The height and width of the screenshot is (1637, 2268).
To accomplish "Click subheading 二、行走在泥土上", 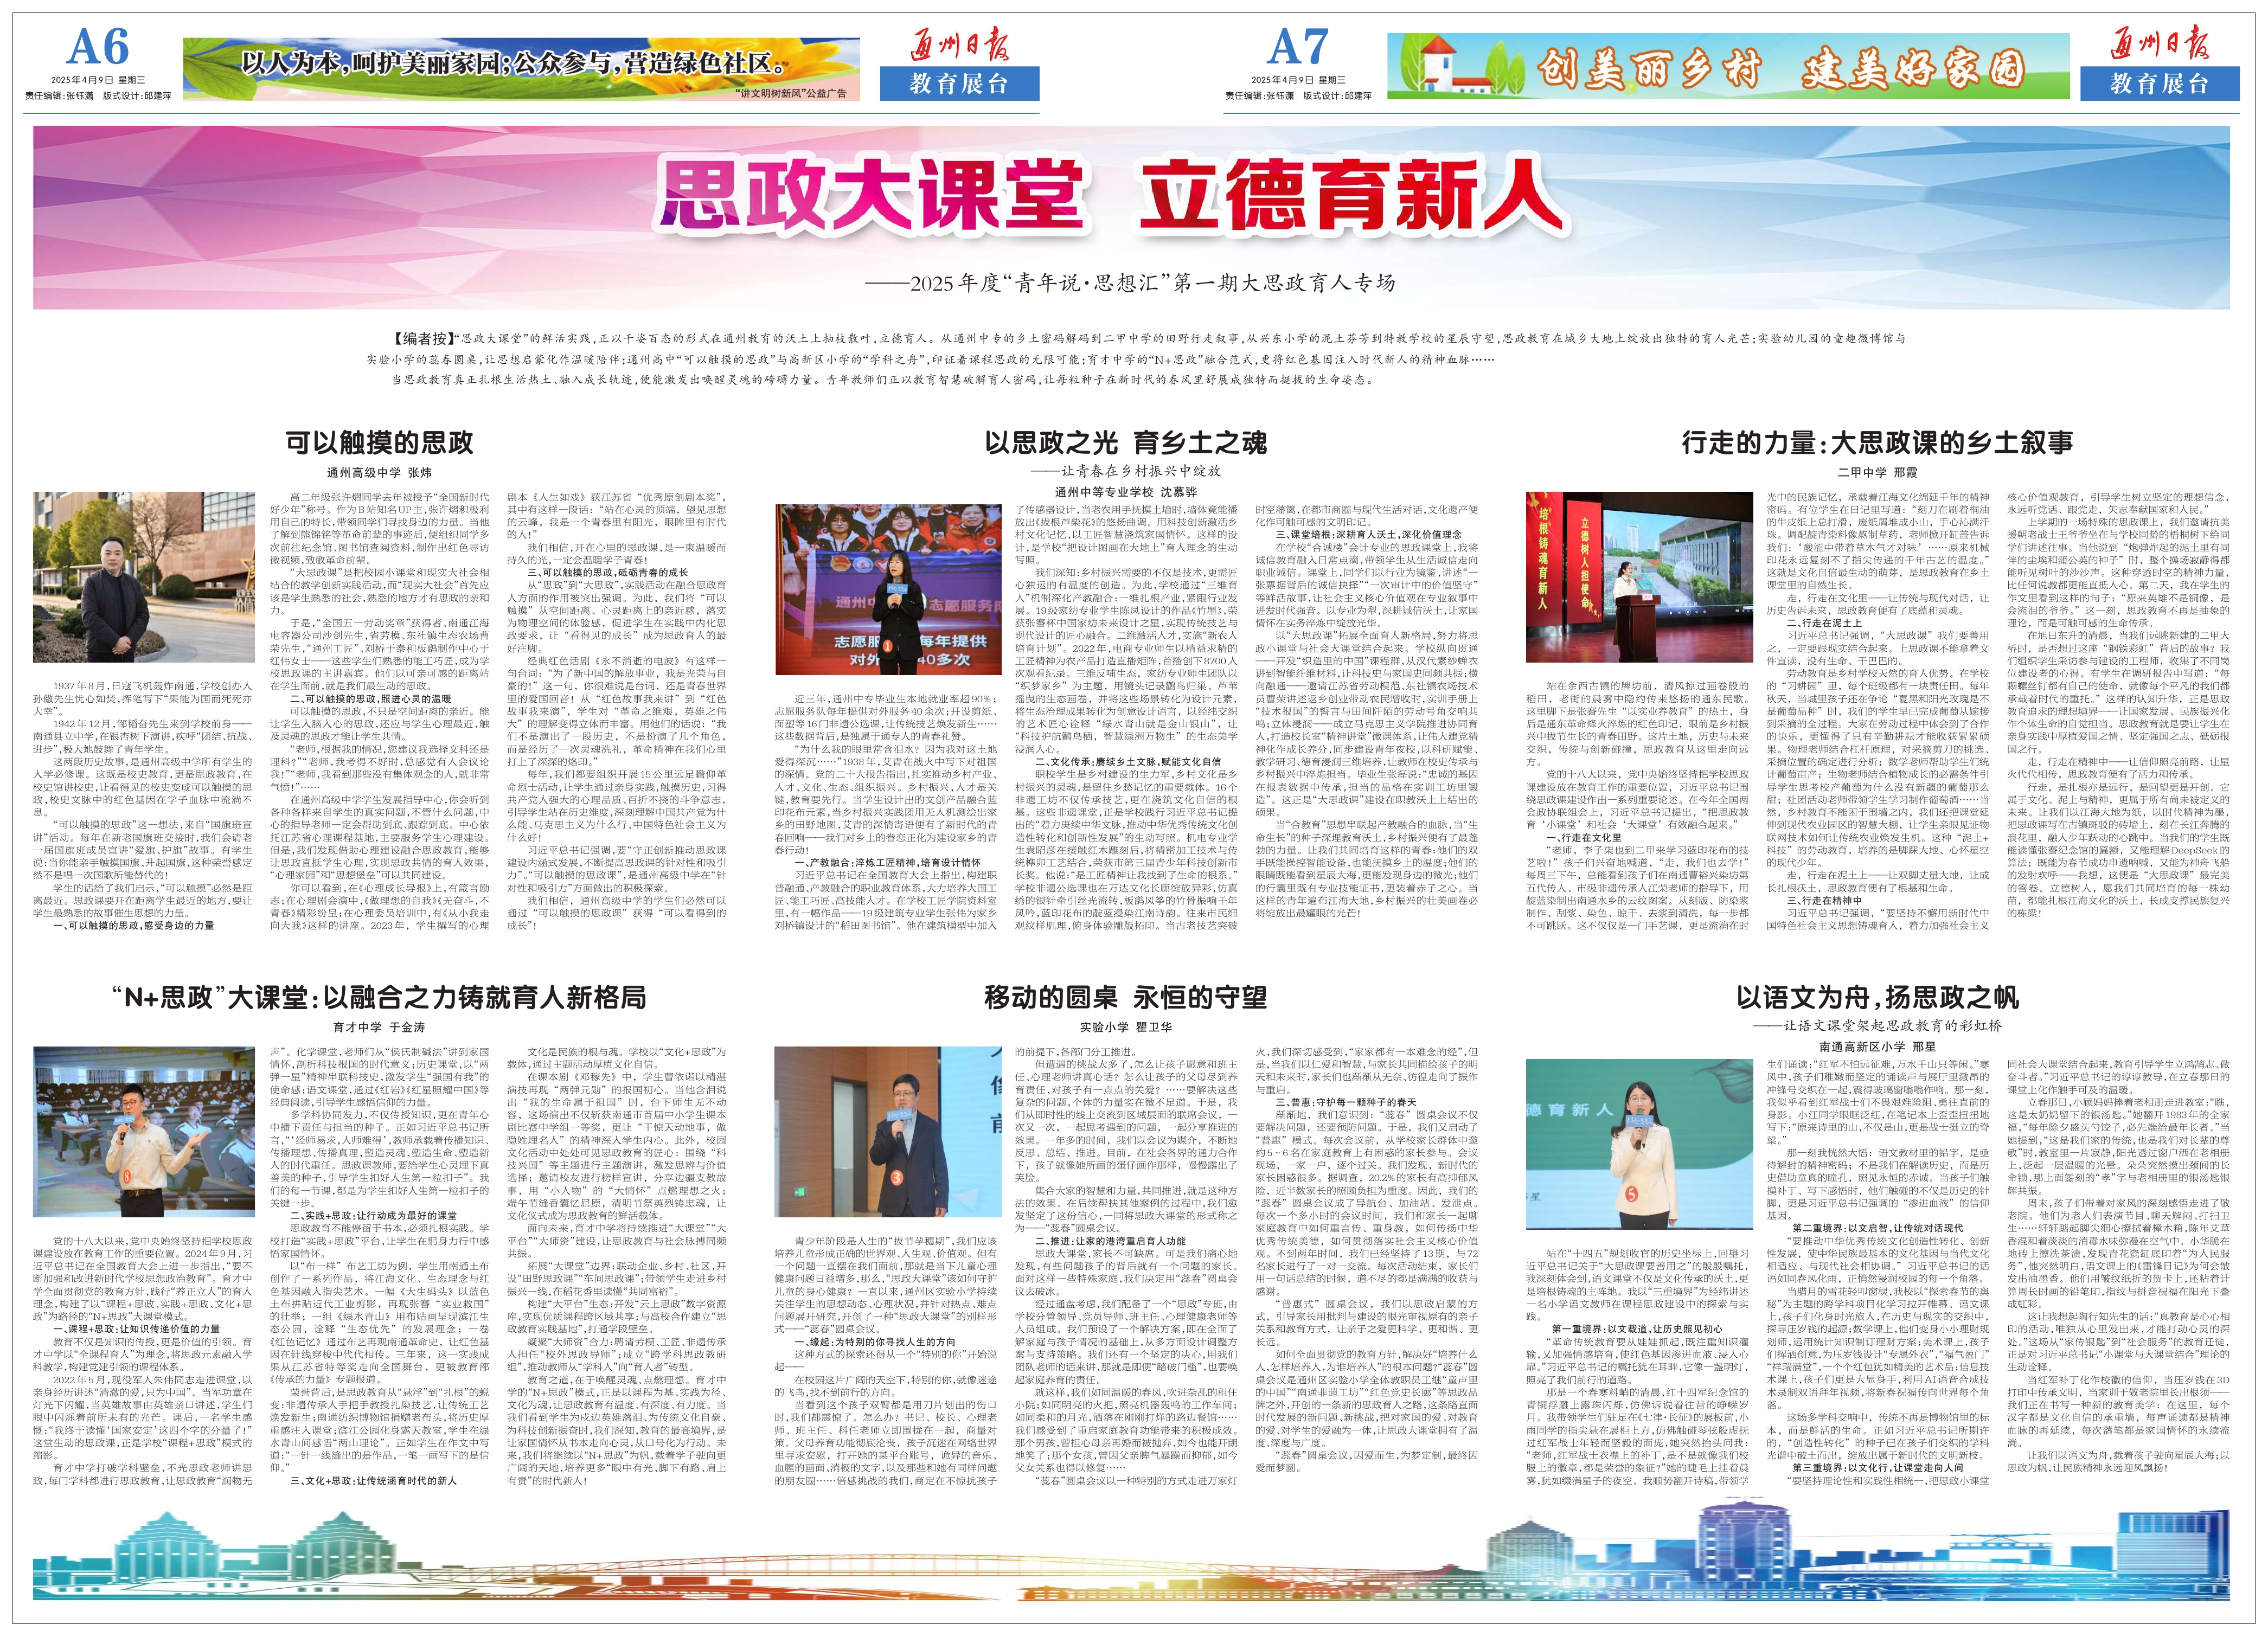I will [1824, 622].
